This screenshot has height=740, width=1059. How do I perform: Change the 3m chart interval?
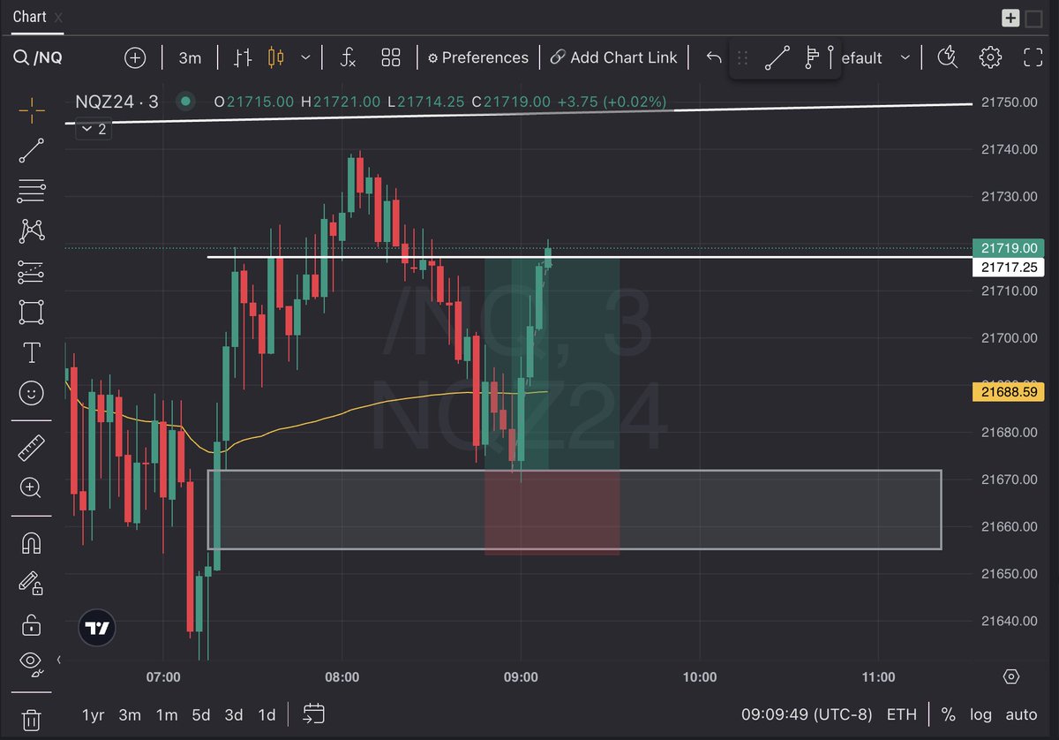190,57
